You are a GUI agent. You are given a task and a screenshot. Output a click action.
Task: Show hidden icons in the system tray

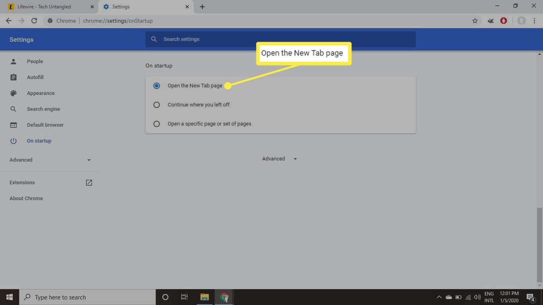(x=439, y=297)
